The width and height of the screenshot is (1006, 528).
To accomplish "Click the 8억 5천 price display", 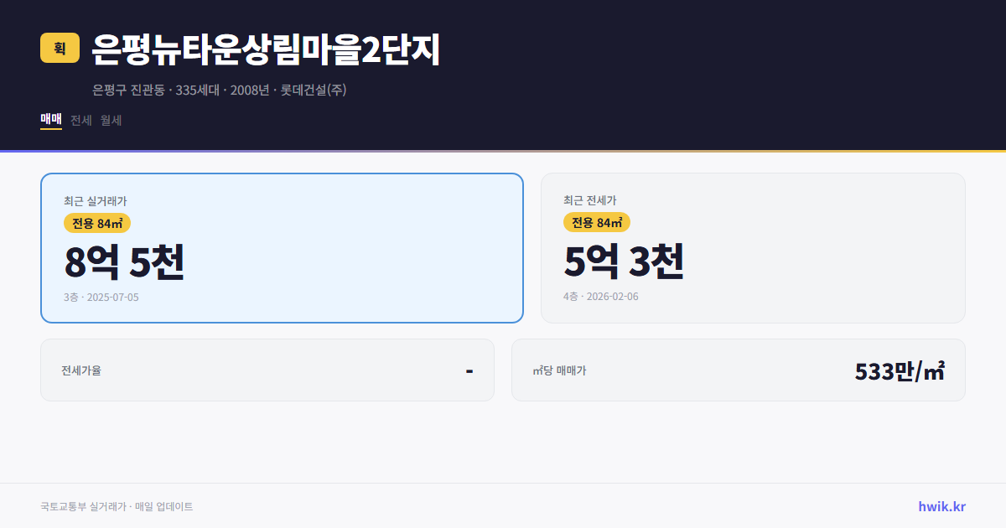I will pyautogui.click(x=124, y=264).
